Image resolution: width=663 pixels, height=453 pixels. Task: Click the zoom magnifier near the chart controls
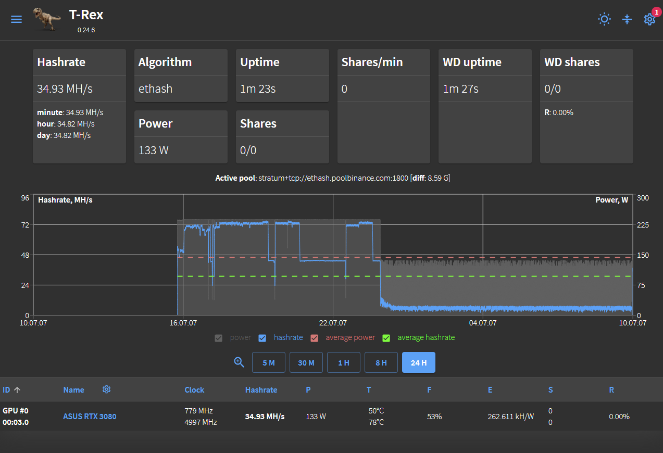pyautogui.click(x=239, y=362)
